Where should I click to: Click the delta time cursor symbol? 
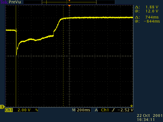tap(137, 17)
